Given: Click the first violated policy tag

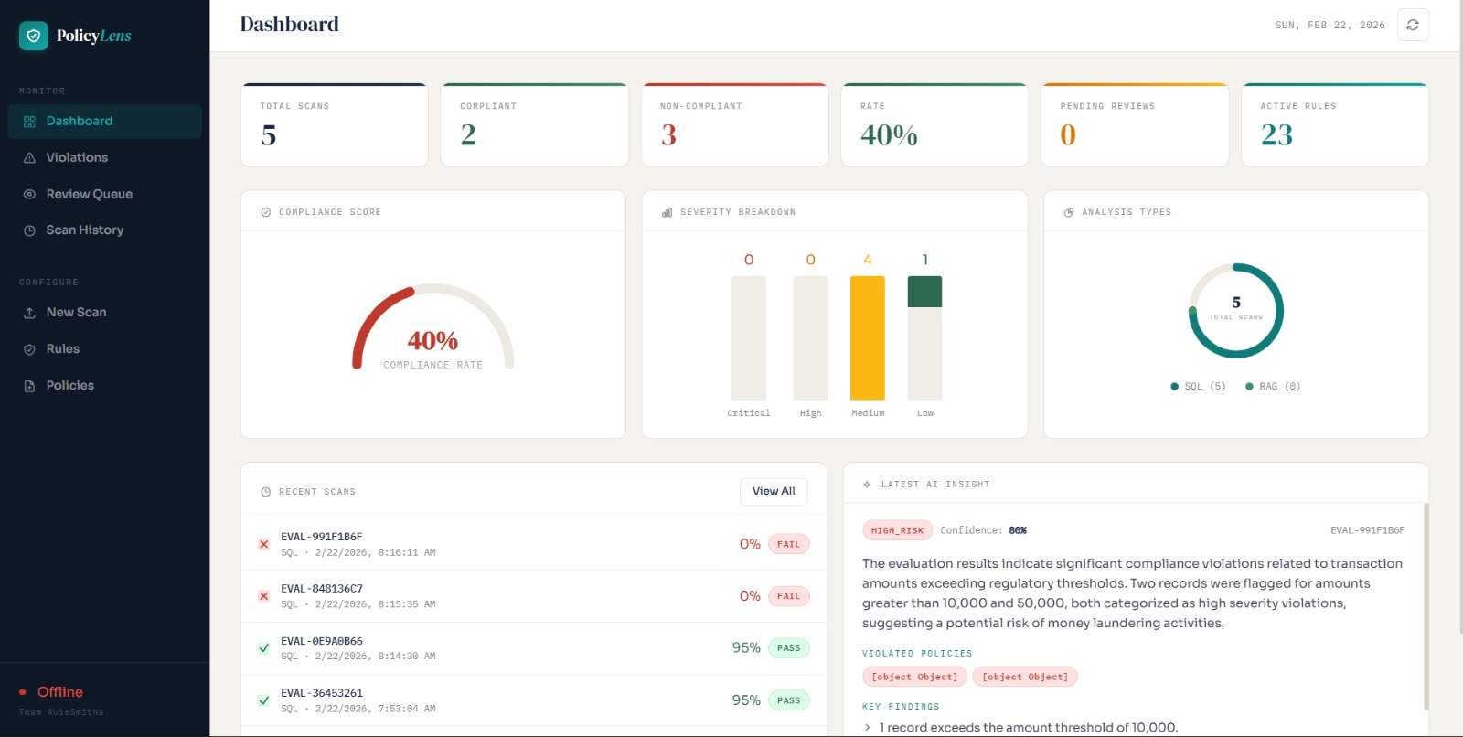Looking at the screenshot, I should [x=913, y=677].
